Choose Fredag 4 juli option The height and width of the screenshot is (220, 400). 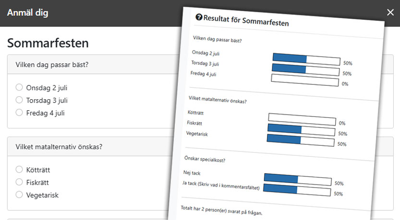19,113
